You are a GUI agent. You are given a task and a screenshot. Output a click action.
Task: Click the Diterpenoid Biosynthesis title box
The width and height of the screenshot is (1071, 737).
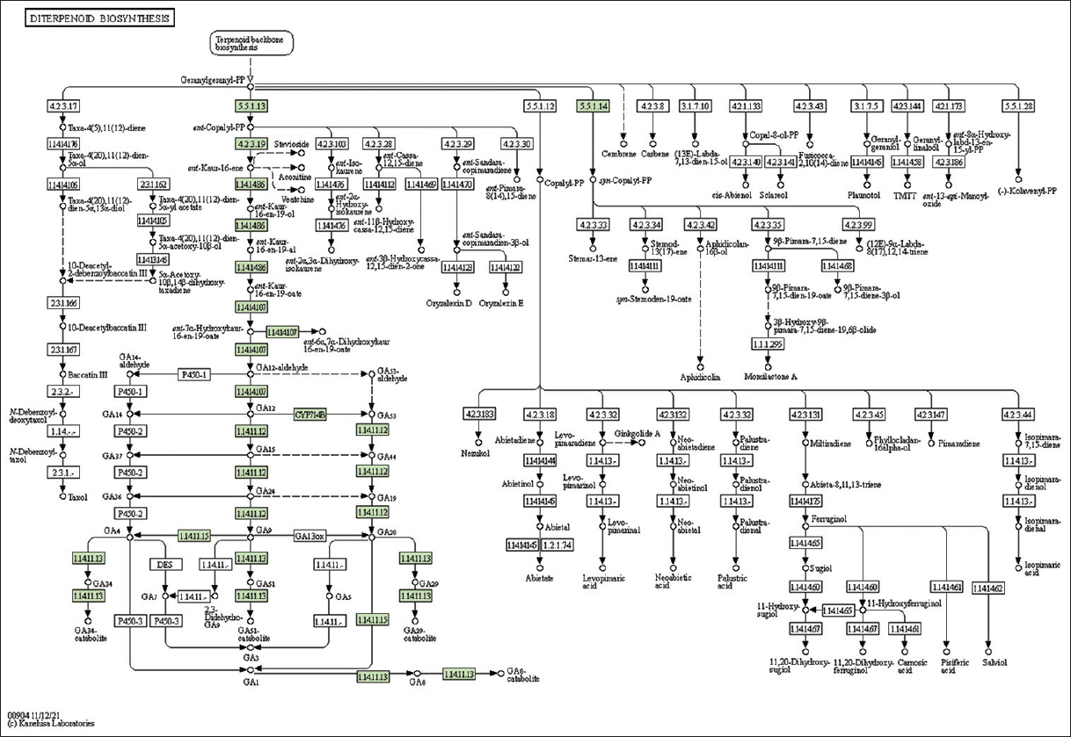point(99,18)
